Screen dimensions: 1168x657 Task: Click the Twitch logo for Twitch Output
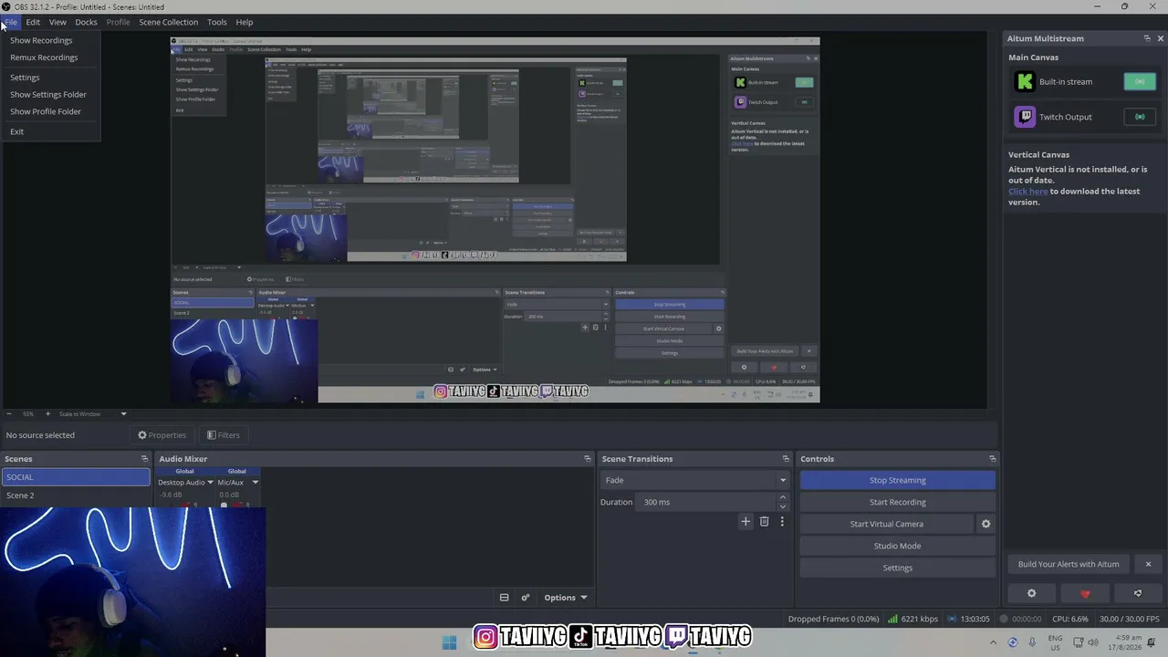click(1025, 117)
